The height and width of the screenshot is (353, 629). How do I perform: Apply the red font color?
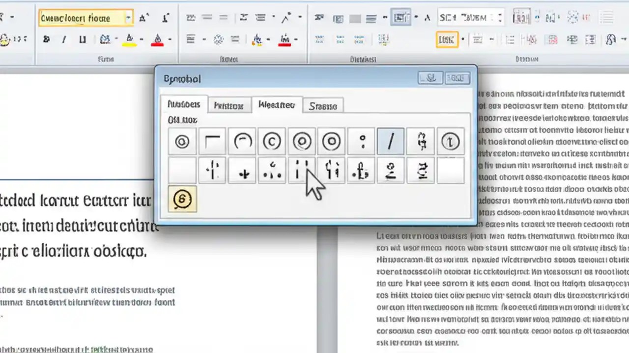(157, 40)
